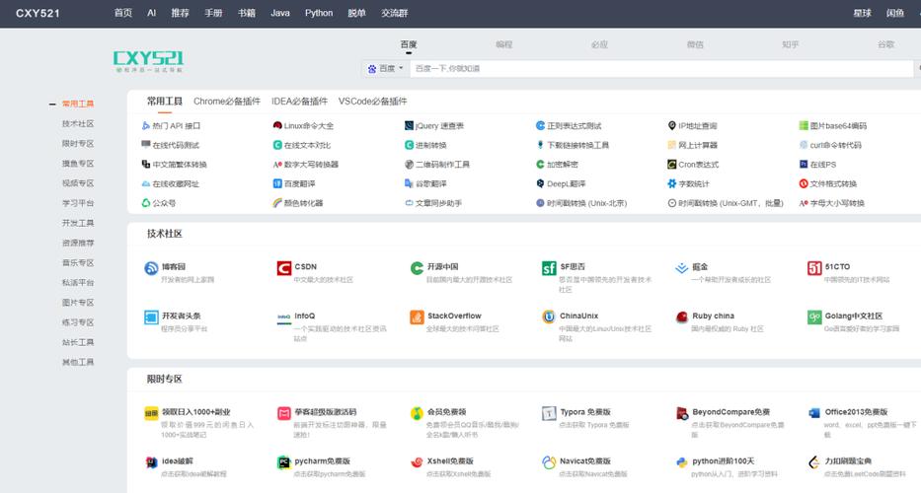This screenshot has height=493, width=921.
Task: Jump to 音乐专区 in the sidebar
Action: 78,263
